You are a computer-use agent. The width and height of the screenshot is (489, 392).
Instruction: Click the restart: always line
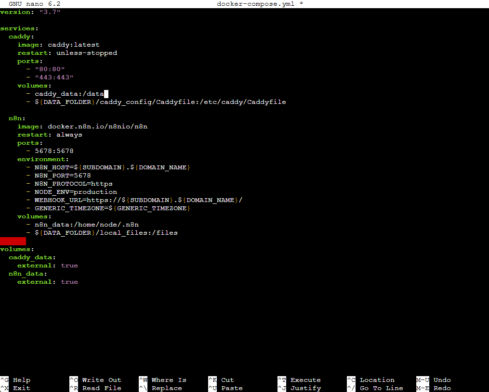50,135
